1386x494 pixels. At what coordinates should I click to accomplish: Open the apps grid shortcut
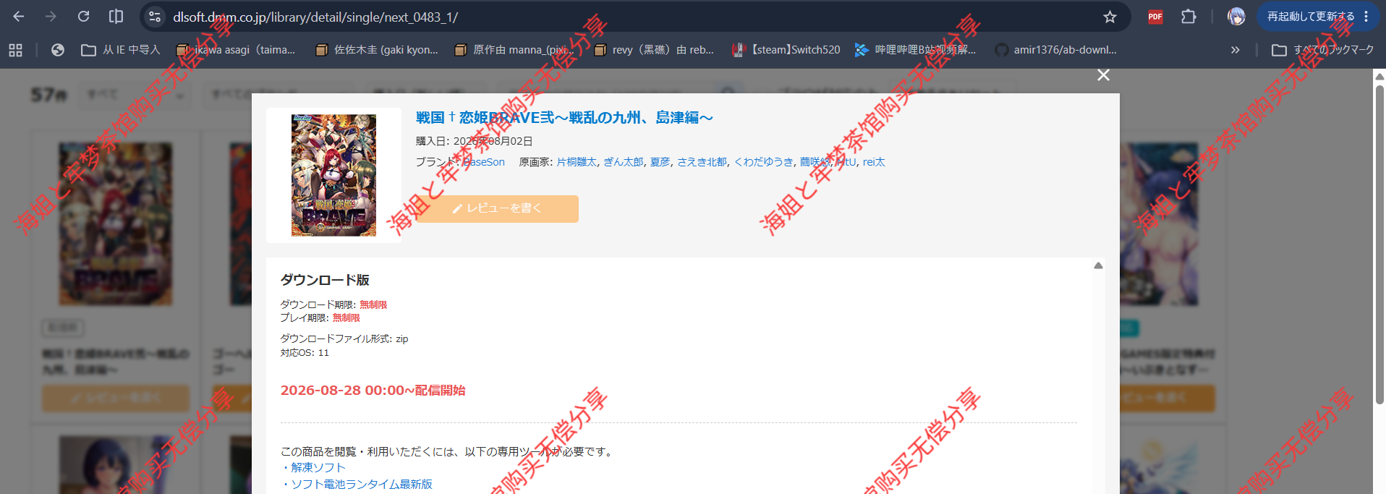(x=16, y=50)
